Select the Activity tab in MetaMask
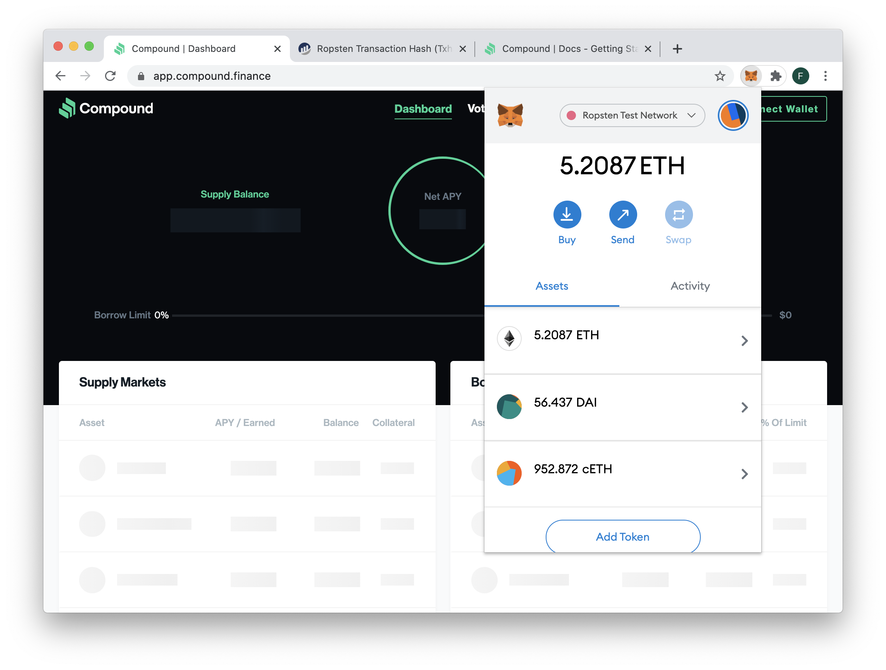Screen dimensions: 886x670 pyautogui.click(x=690, y=286)
